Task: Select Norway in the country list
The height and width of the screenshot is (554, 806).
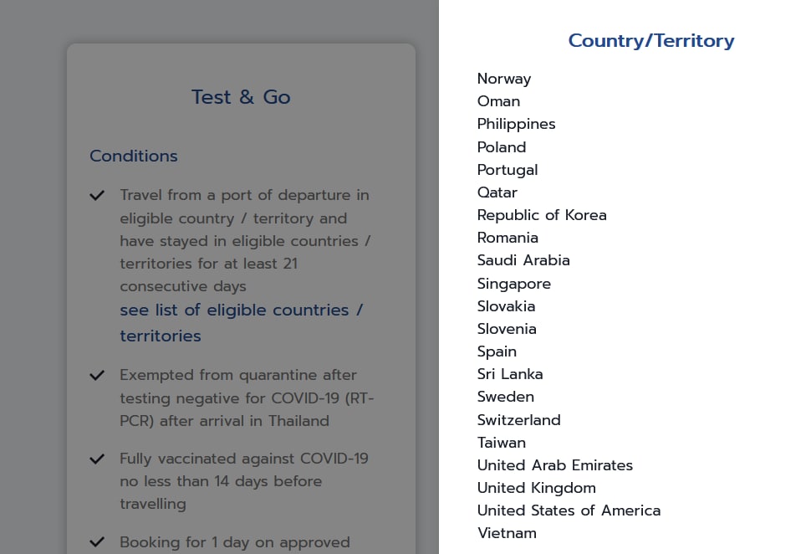Action: click(504, 79)
